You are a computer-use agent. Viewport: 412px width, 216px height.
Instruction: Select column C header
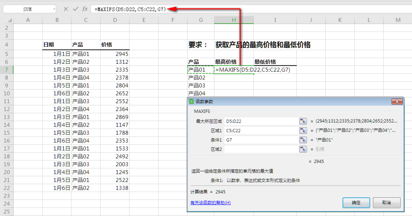click(86, 20)
